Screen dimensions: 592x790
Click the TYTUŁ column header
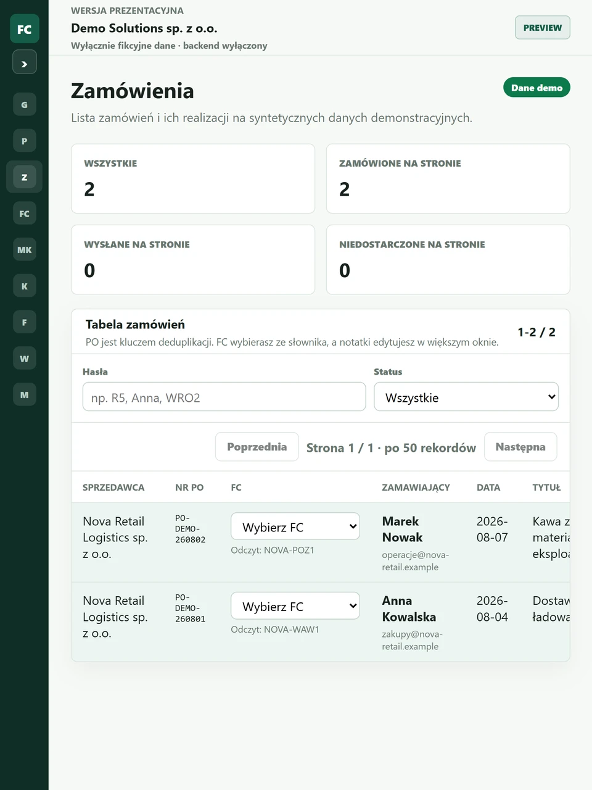click(x=546, y=488)
